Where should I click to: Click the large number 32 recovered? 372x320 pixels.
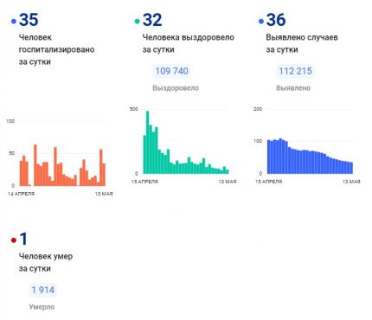point(152,20)
